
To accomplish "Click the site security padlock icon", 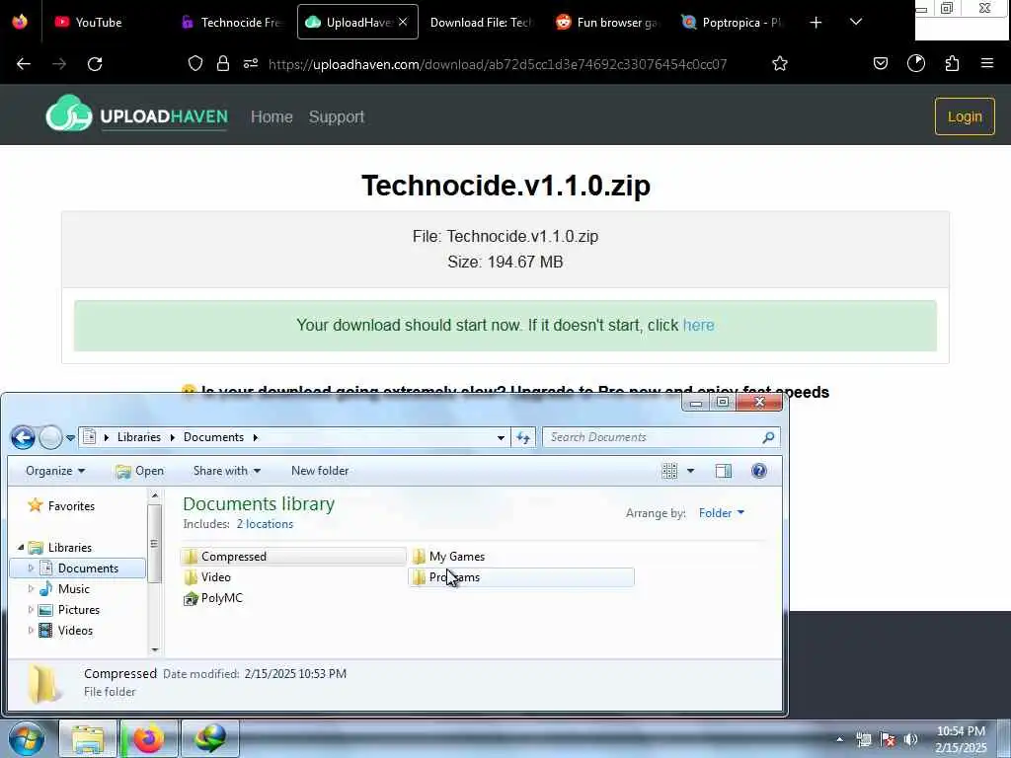I will click(x=223, y=63).
